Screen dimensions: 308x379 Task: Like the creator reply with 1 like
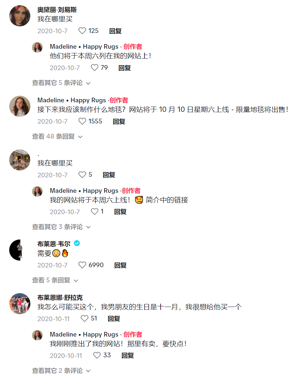click(x=95, y=212)
